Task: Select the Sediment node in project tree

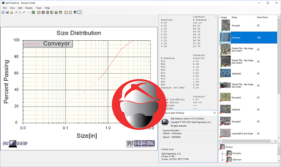Action: pos(237,160)
